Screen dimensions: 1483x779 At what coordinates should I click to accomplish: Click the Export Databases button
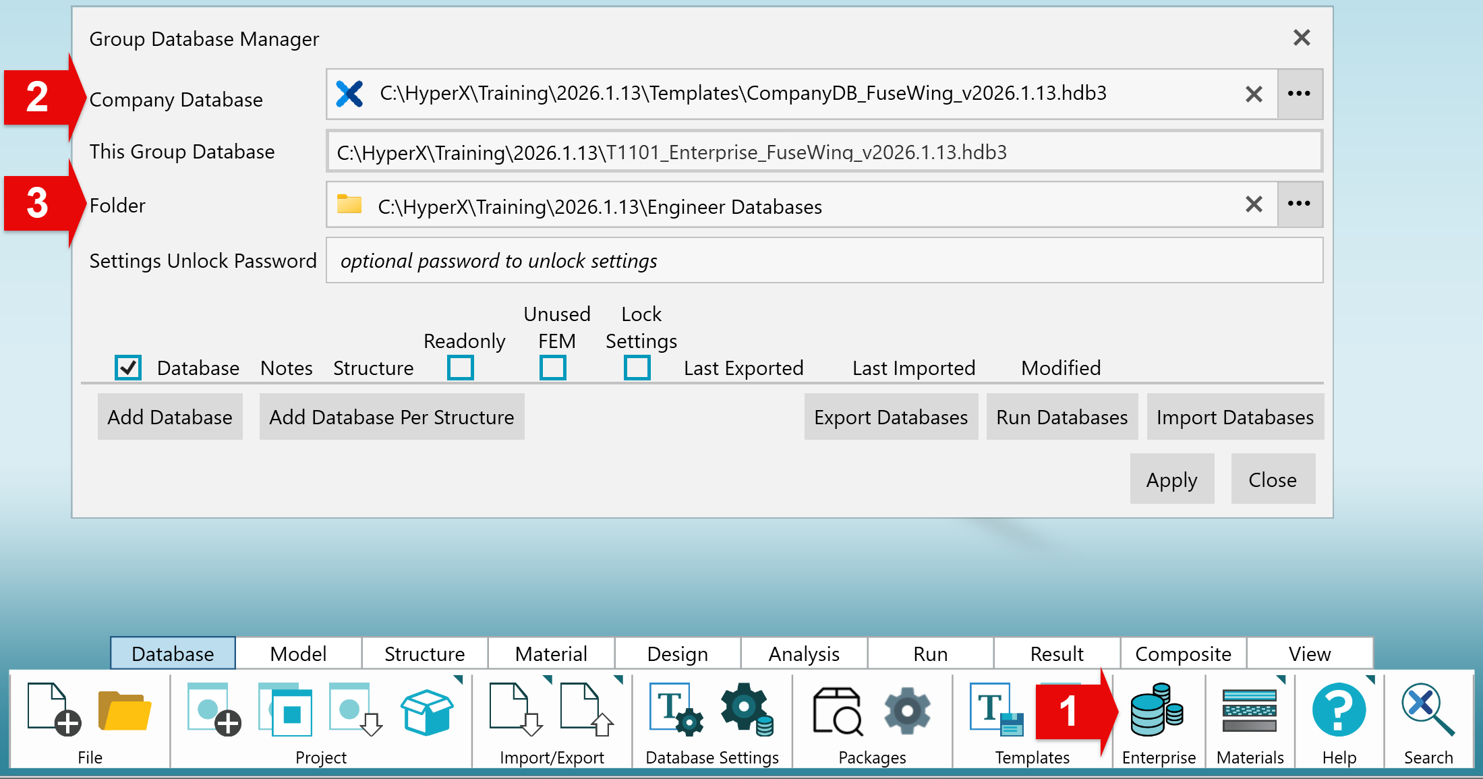click(891, 417)
